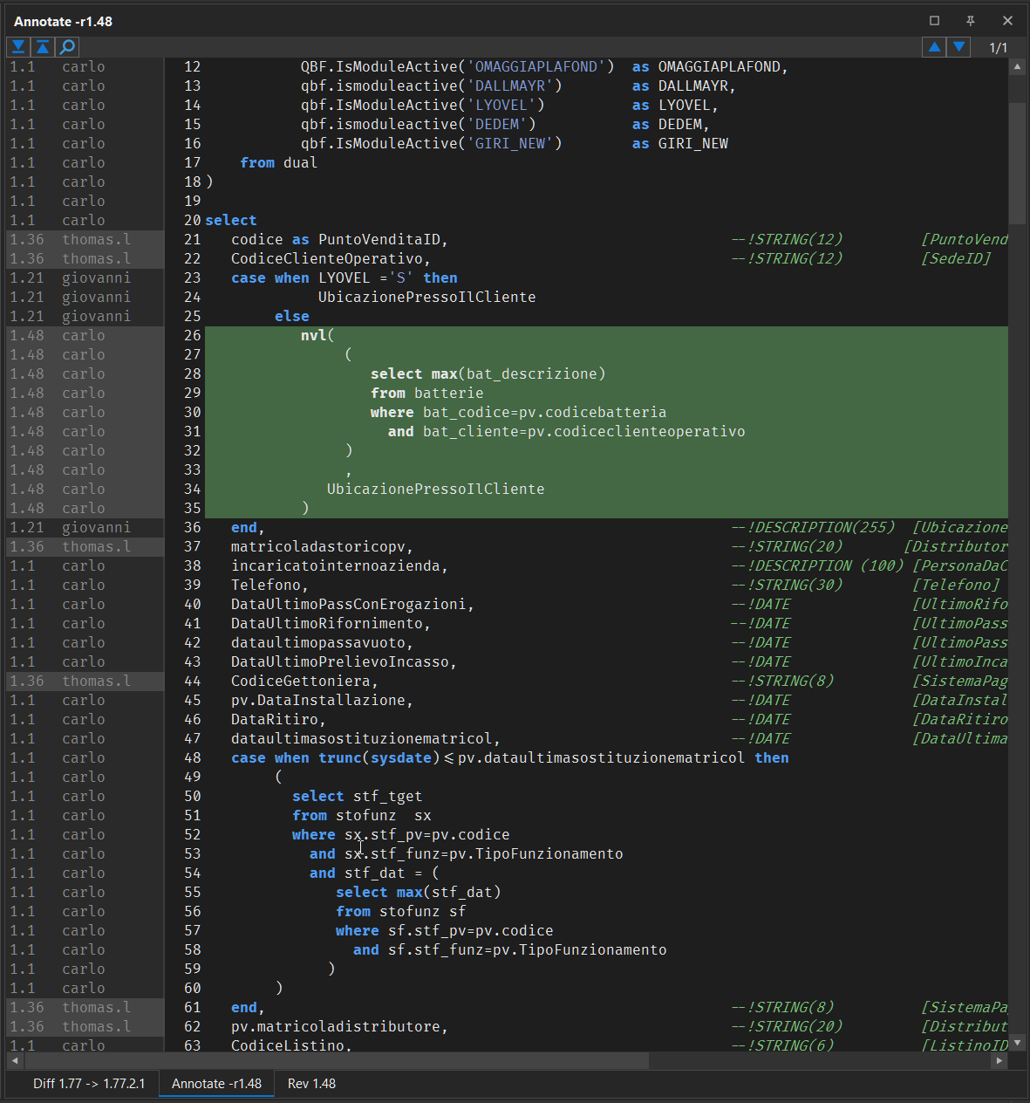The width and height of the screenshot is (1030, 1103).
Task: Click '--!STRING(30)' comment on Telefono line
Action: tap(787, 586)
